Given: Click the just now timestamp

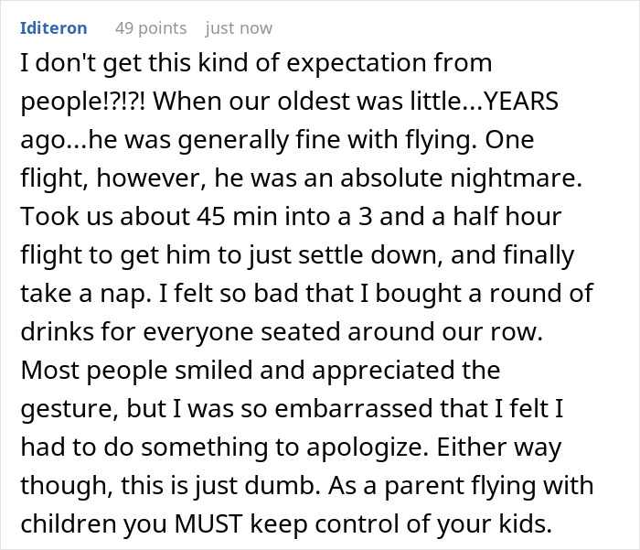Looking at the screenshot, I should 239,27.
